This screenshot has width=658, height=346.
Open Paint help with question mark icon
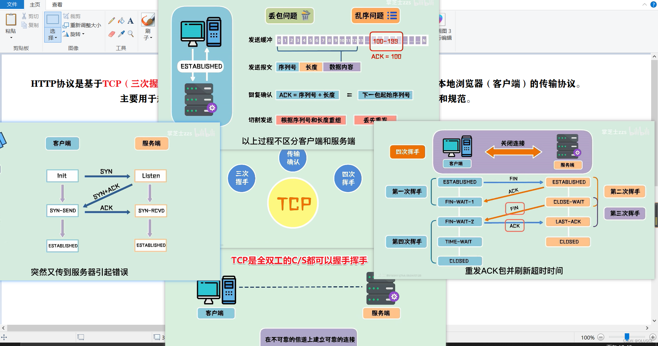pyautogui.click(x=653, y=4)
